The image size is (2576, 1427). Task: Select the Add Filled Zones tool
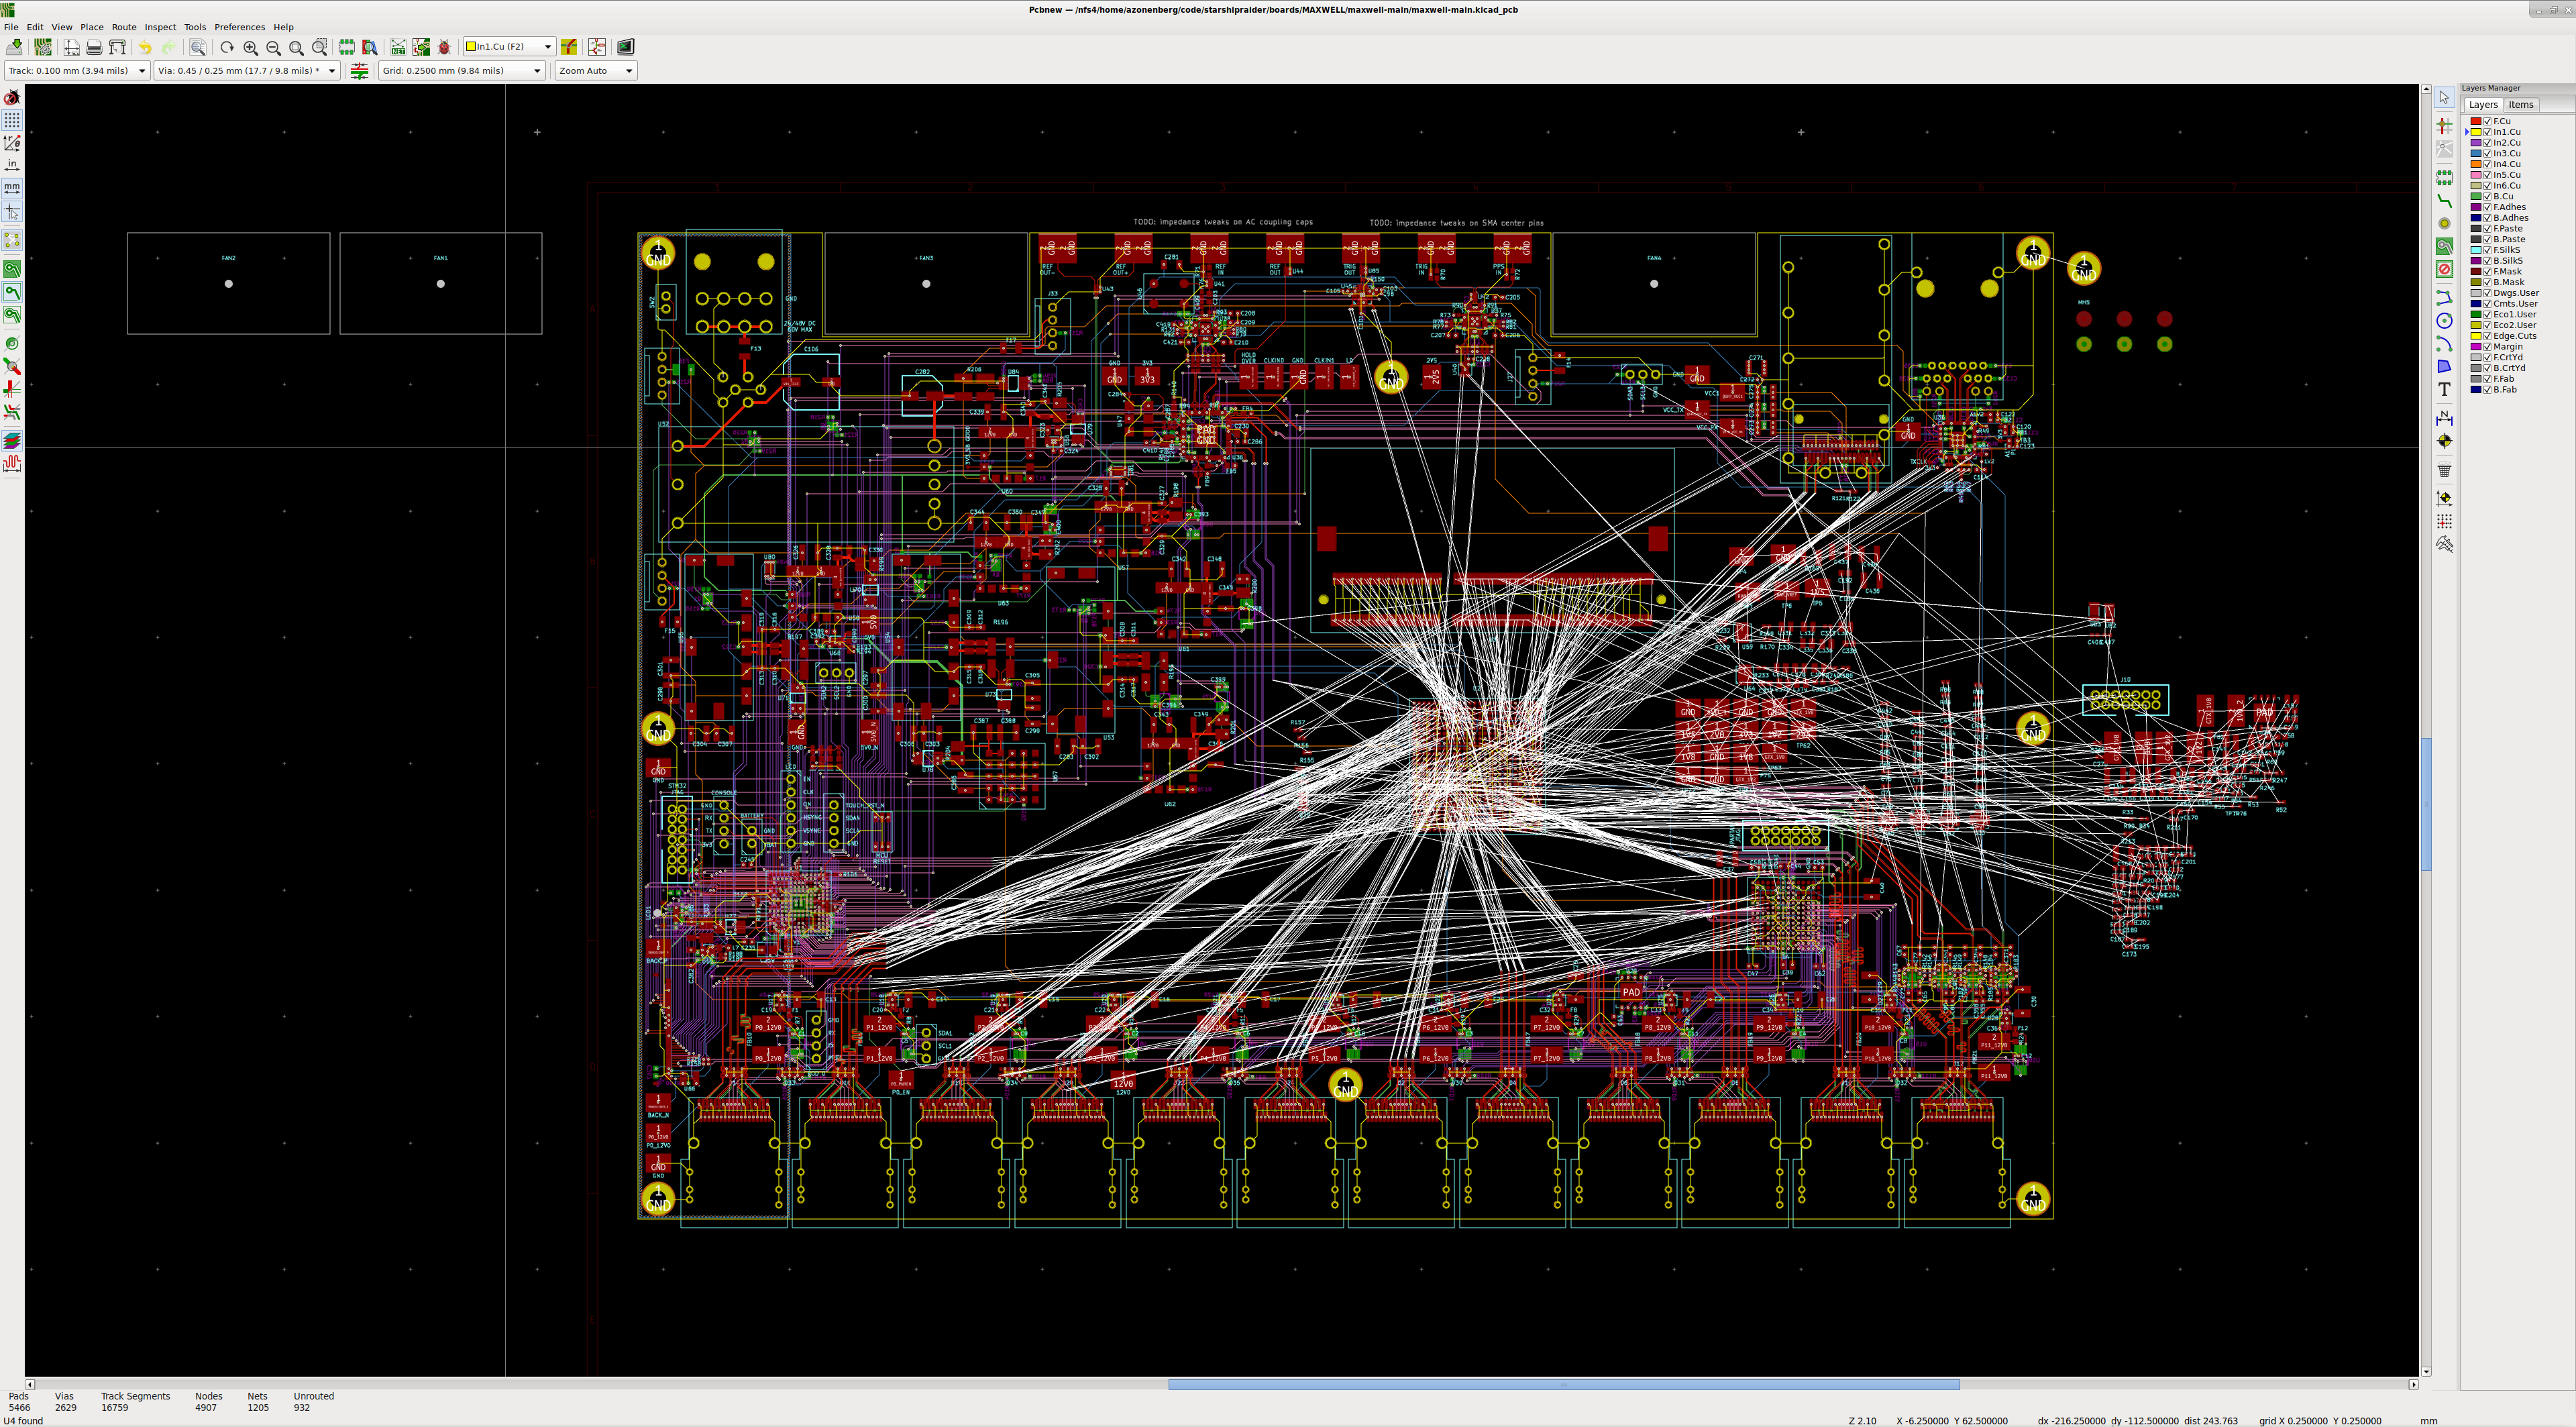coord(2444,246)
